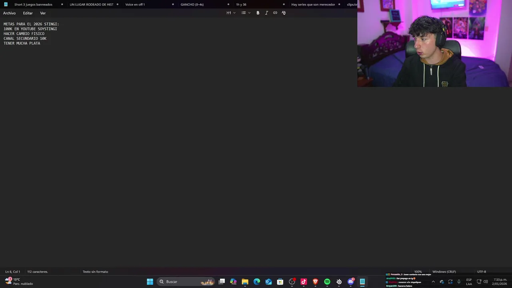The image size is (512, 288).
Task: Switch the ESP LAA input language
Action: (x=469, y=282)
